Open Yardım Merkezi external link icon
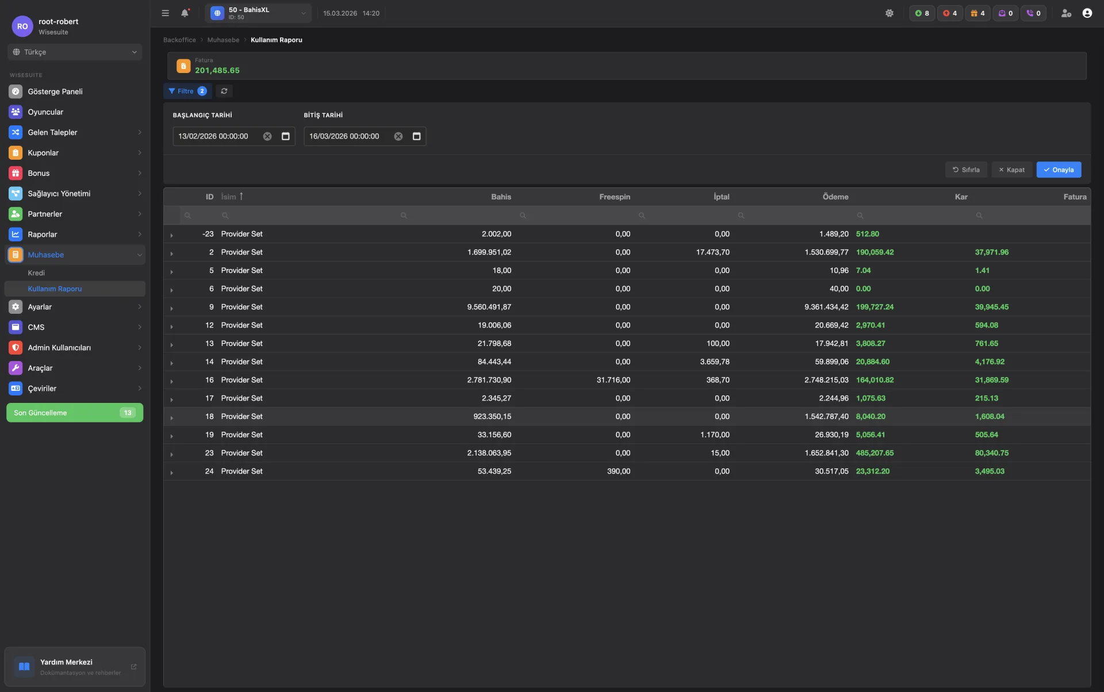This screenshot has width=1104, height=692. pos(133,667)
